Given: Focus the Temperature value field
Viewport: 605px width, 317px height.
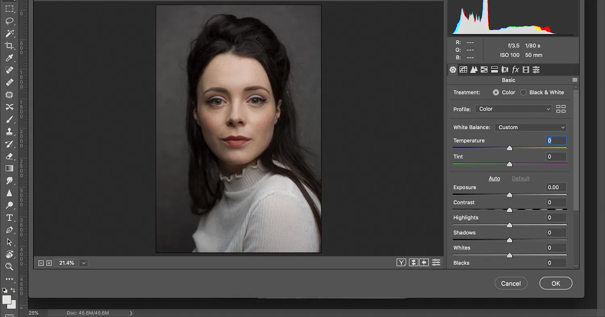Looking at the screenshot, I should [x=557, y=141].
